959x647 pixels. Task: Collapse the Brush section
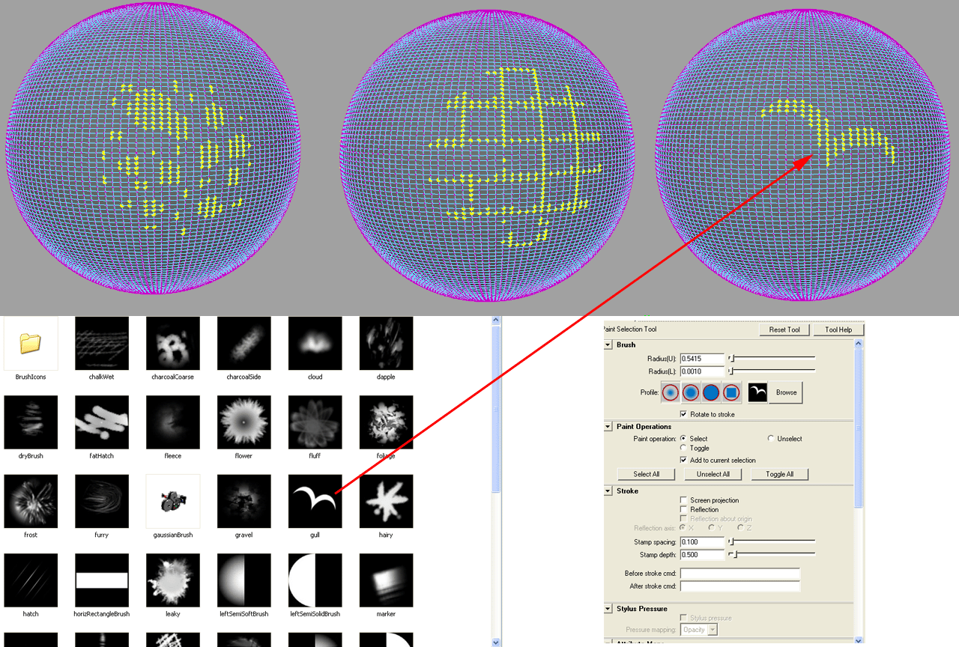[608, 345]
